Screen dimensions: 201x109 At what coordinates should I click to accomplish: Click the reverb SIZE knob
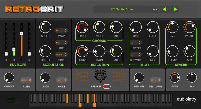coord(172,27)
